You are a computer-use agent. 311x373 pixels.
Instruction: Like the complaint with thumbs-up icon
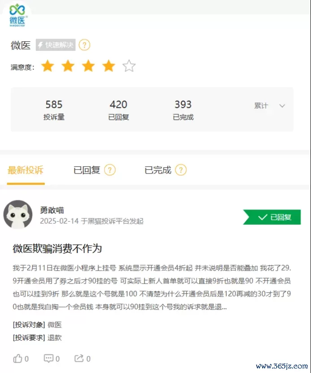[18, 359]
